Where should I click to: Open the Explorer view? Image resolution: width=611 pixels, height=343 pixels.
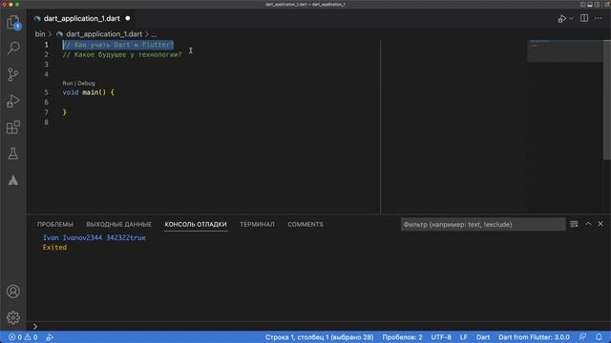tap(13, 22)
